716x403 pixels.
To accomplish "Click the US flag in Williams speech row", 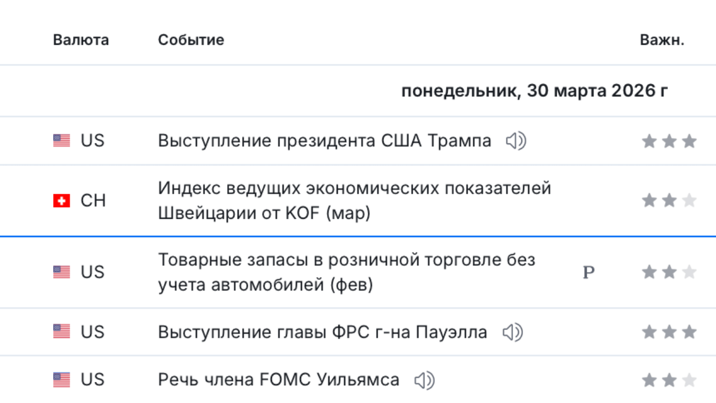I will tap(62, 380).
